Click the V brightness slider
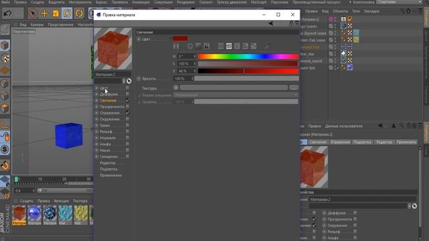Viewport: 429px width, 241px height. pyautogui.click(x=248, y=71)
